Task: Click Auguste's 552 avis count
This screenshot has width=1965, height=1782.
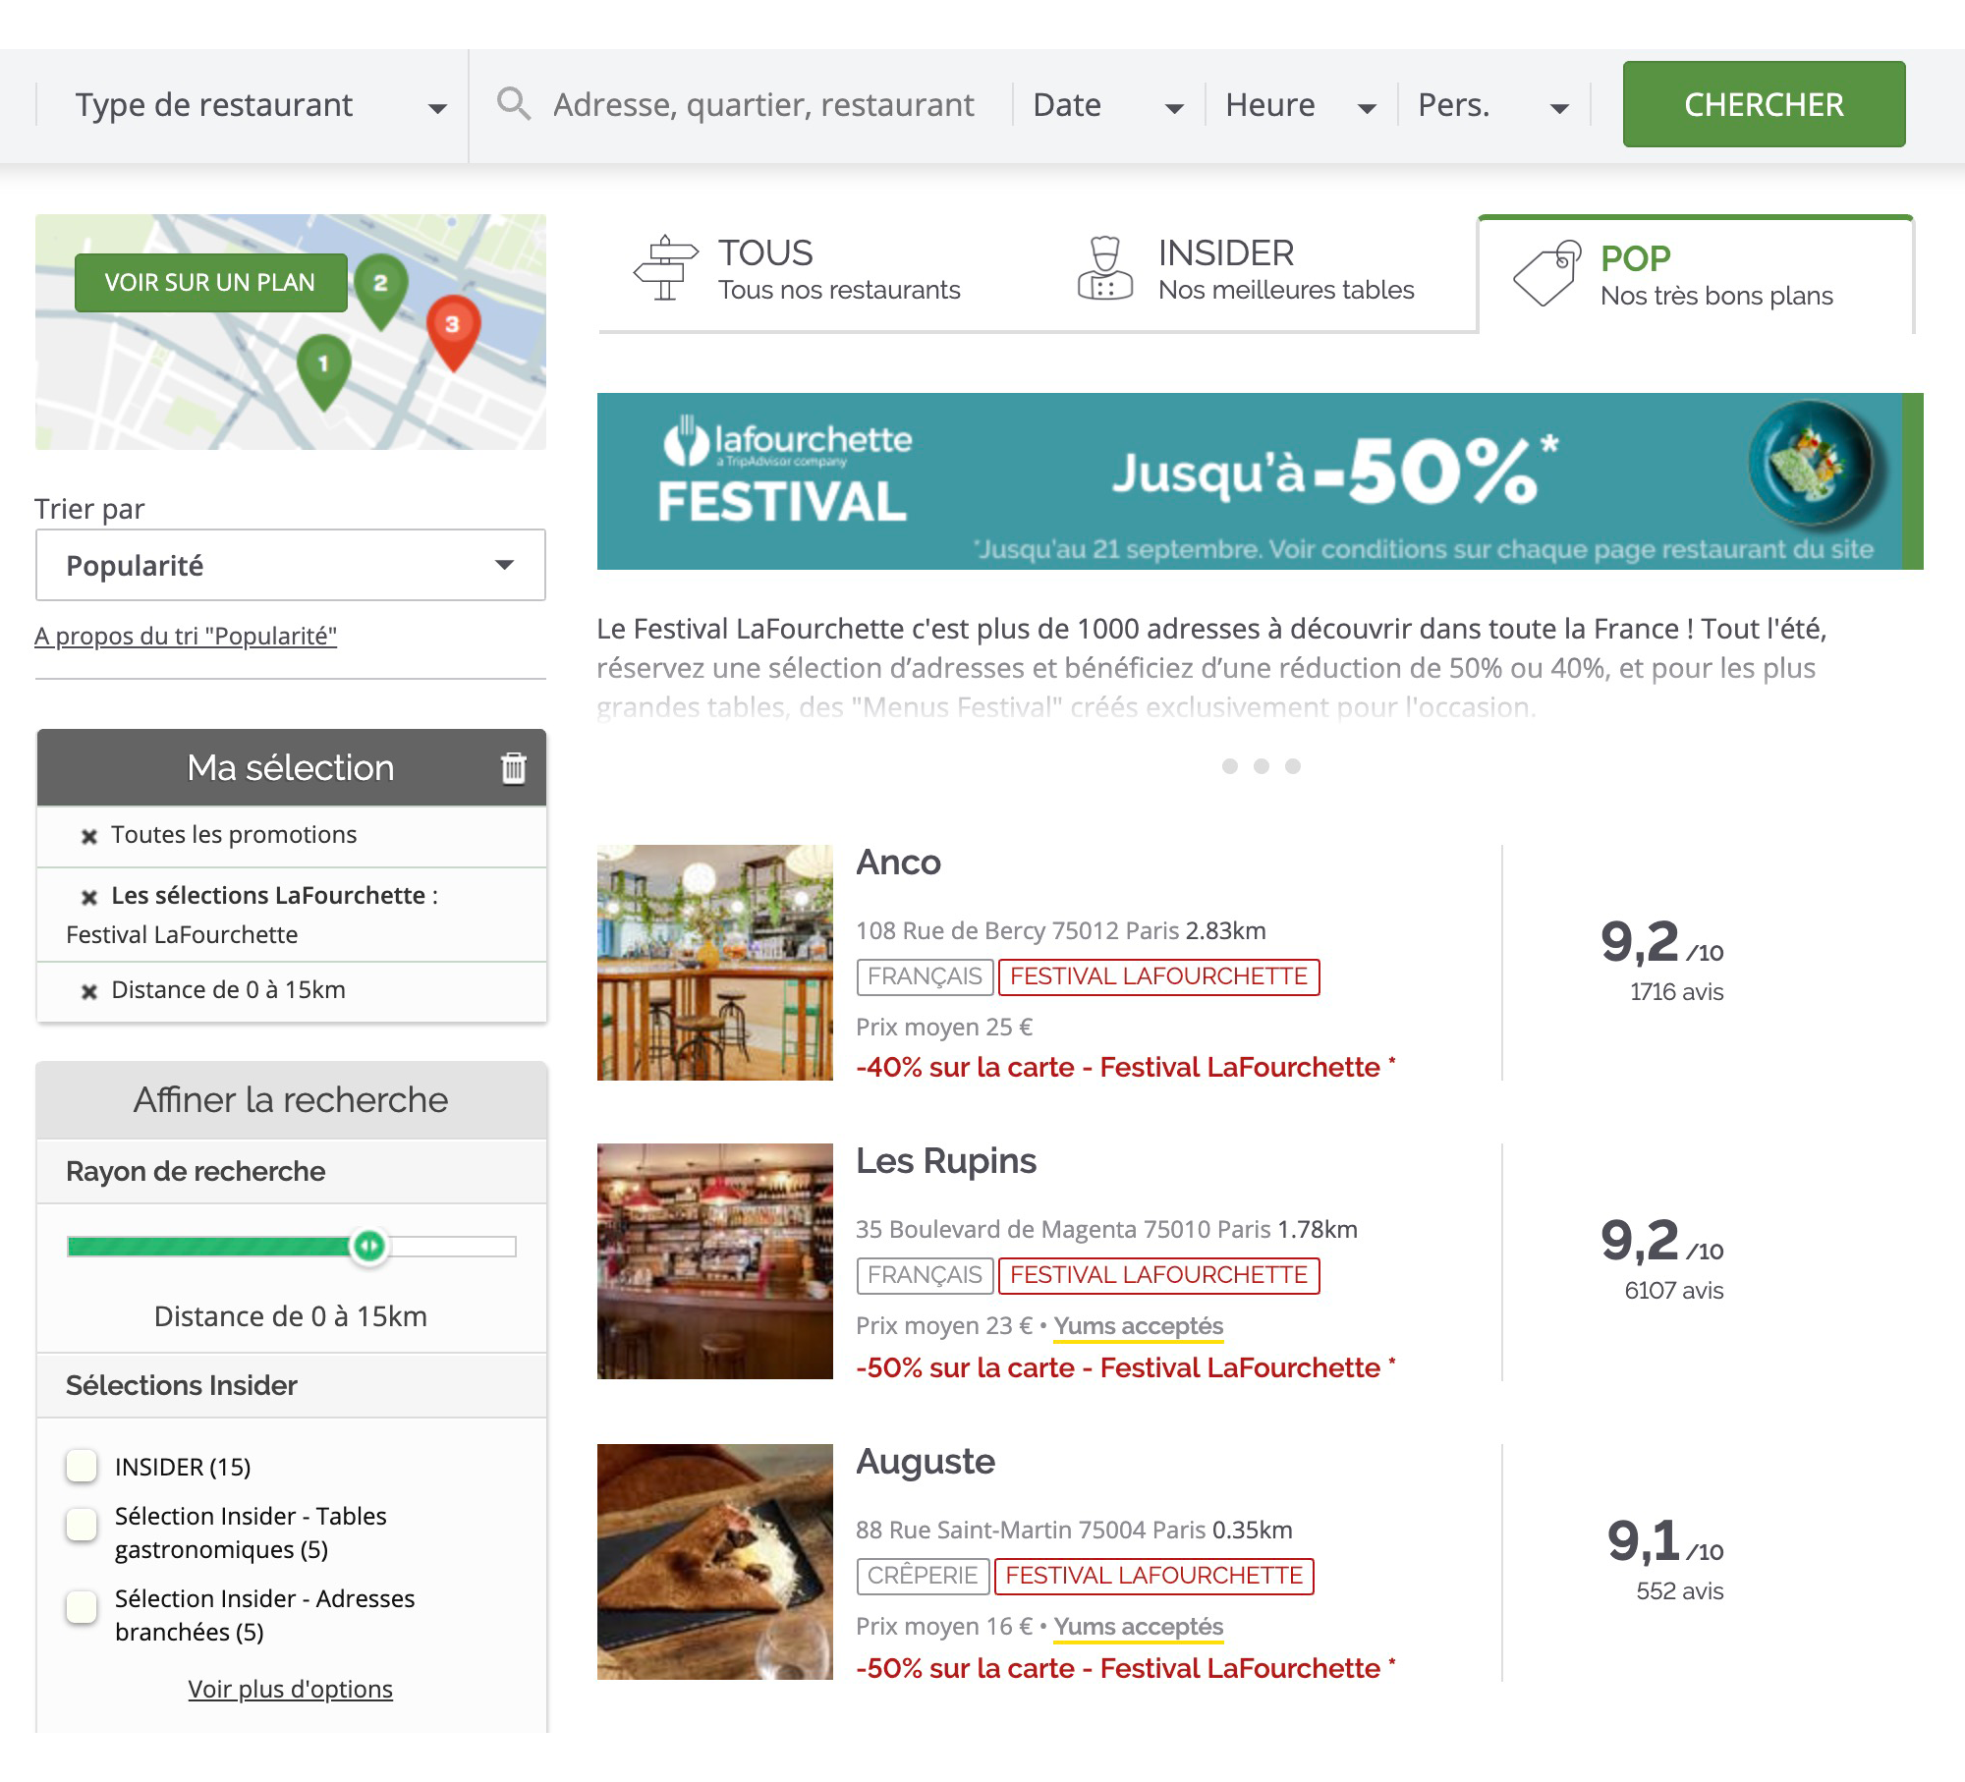Action: (1680, 1591)
